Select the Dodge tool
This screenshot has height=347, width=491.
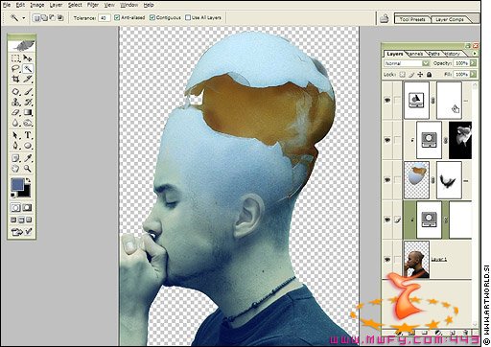pyautogui.click(x=28, y=123)
